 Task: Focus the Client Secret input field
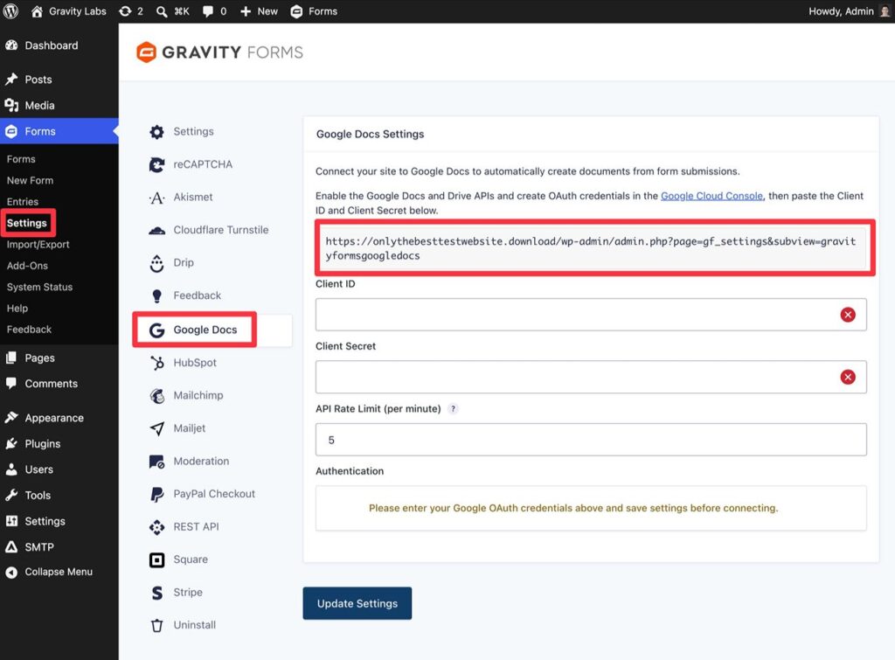[591, 377]
